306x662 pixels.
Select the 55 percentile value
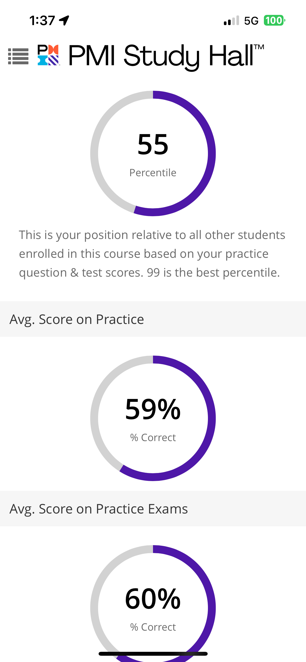pos(153,144)
